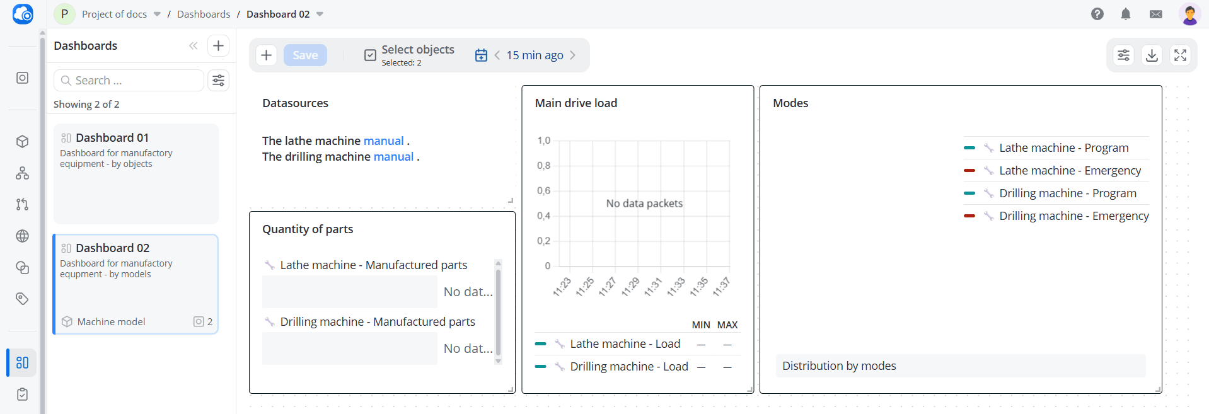Click the dashboards Search field
Image resolution: width=1209 pixels, height=414 pixels.
click(x=129, y=80)
